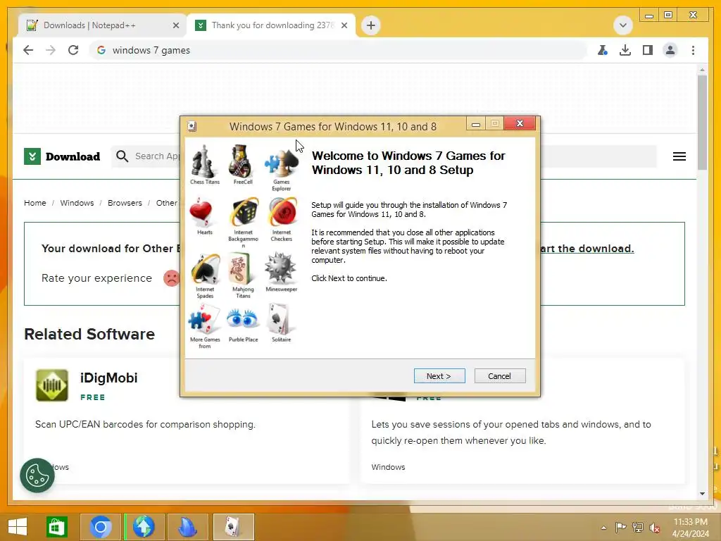
Task: Go to Home breadcrumb link
Action: [35, 203]
